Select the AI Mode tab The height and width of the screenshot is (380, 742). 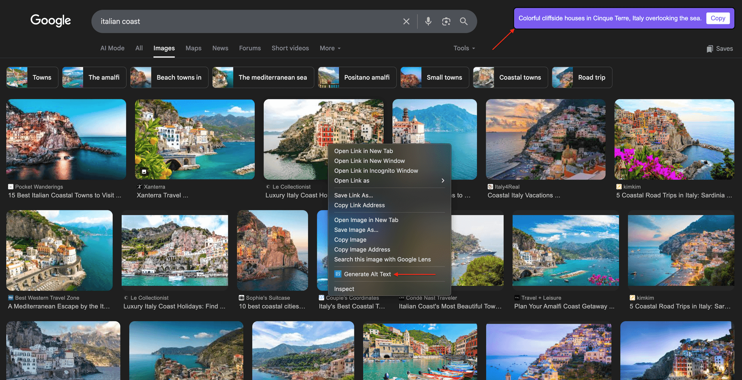click(x=112, y=48)
